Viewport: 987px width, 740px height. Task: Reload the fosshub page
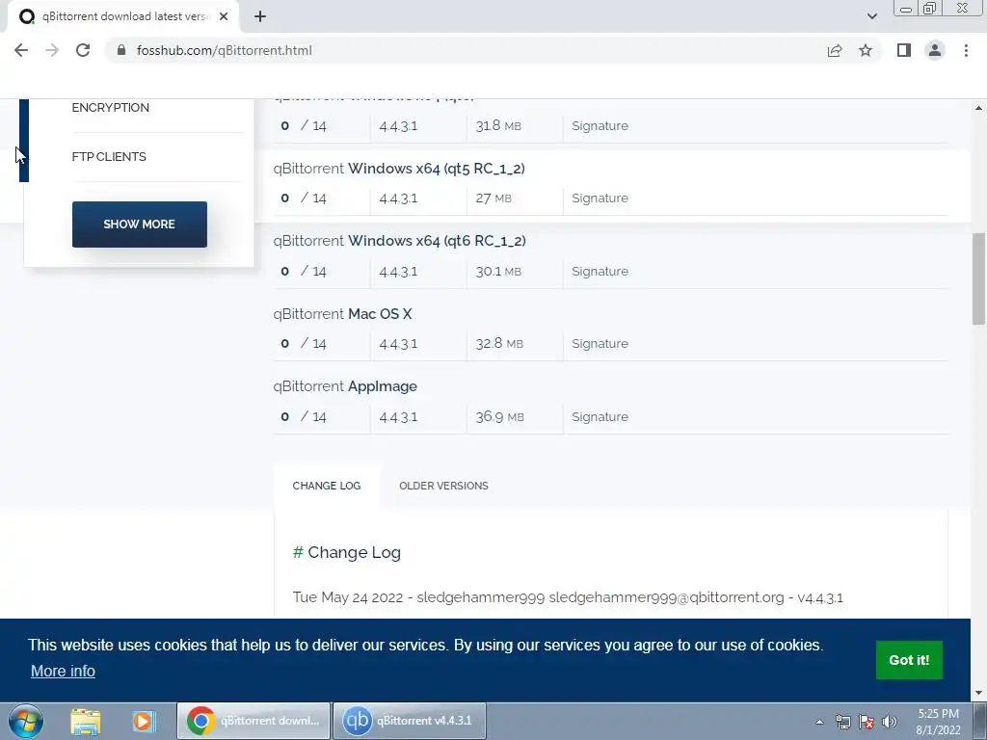(83, 50)
